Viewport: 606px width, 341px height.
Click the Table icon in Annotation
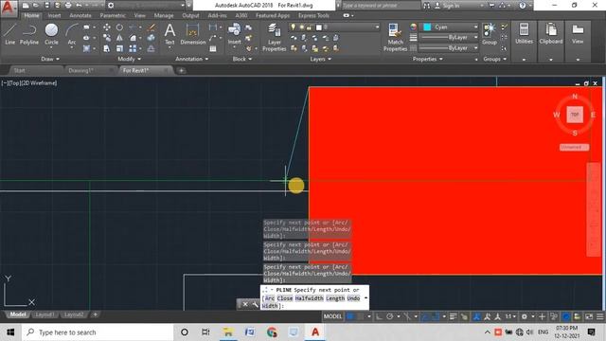point(213,48)
